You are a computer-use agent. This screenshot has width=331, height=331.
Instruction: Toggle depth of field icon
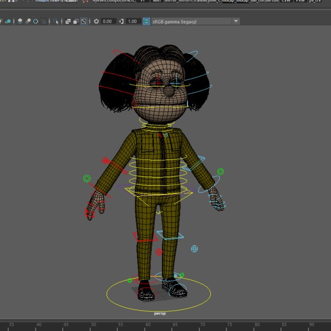(x=44, y=21)
